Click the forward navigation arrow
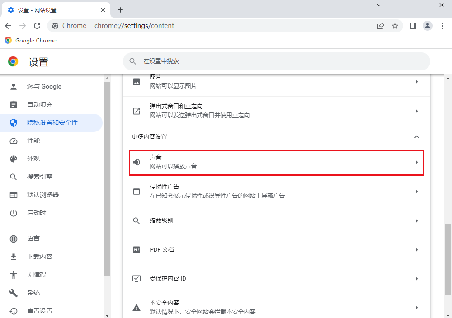 point(23,26)
